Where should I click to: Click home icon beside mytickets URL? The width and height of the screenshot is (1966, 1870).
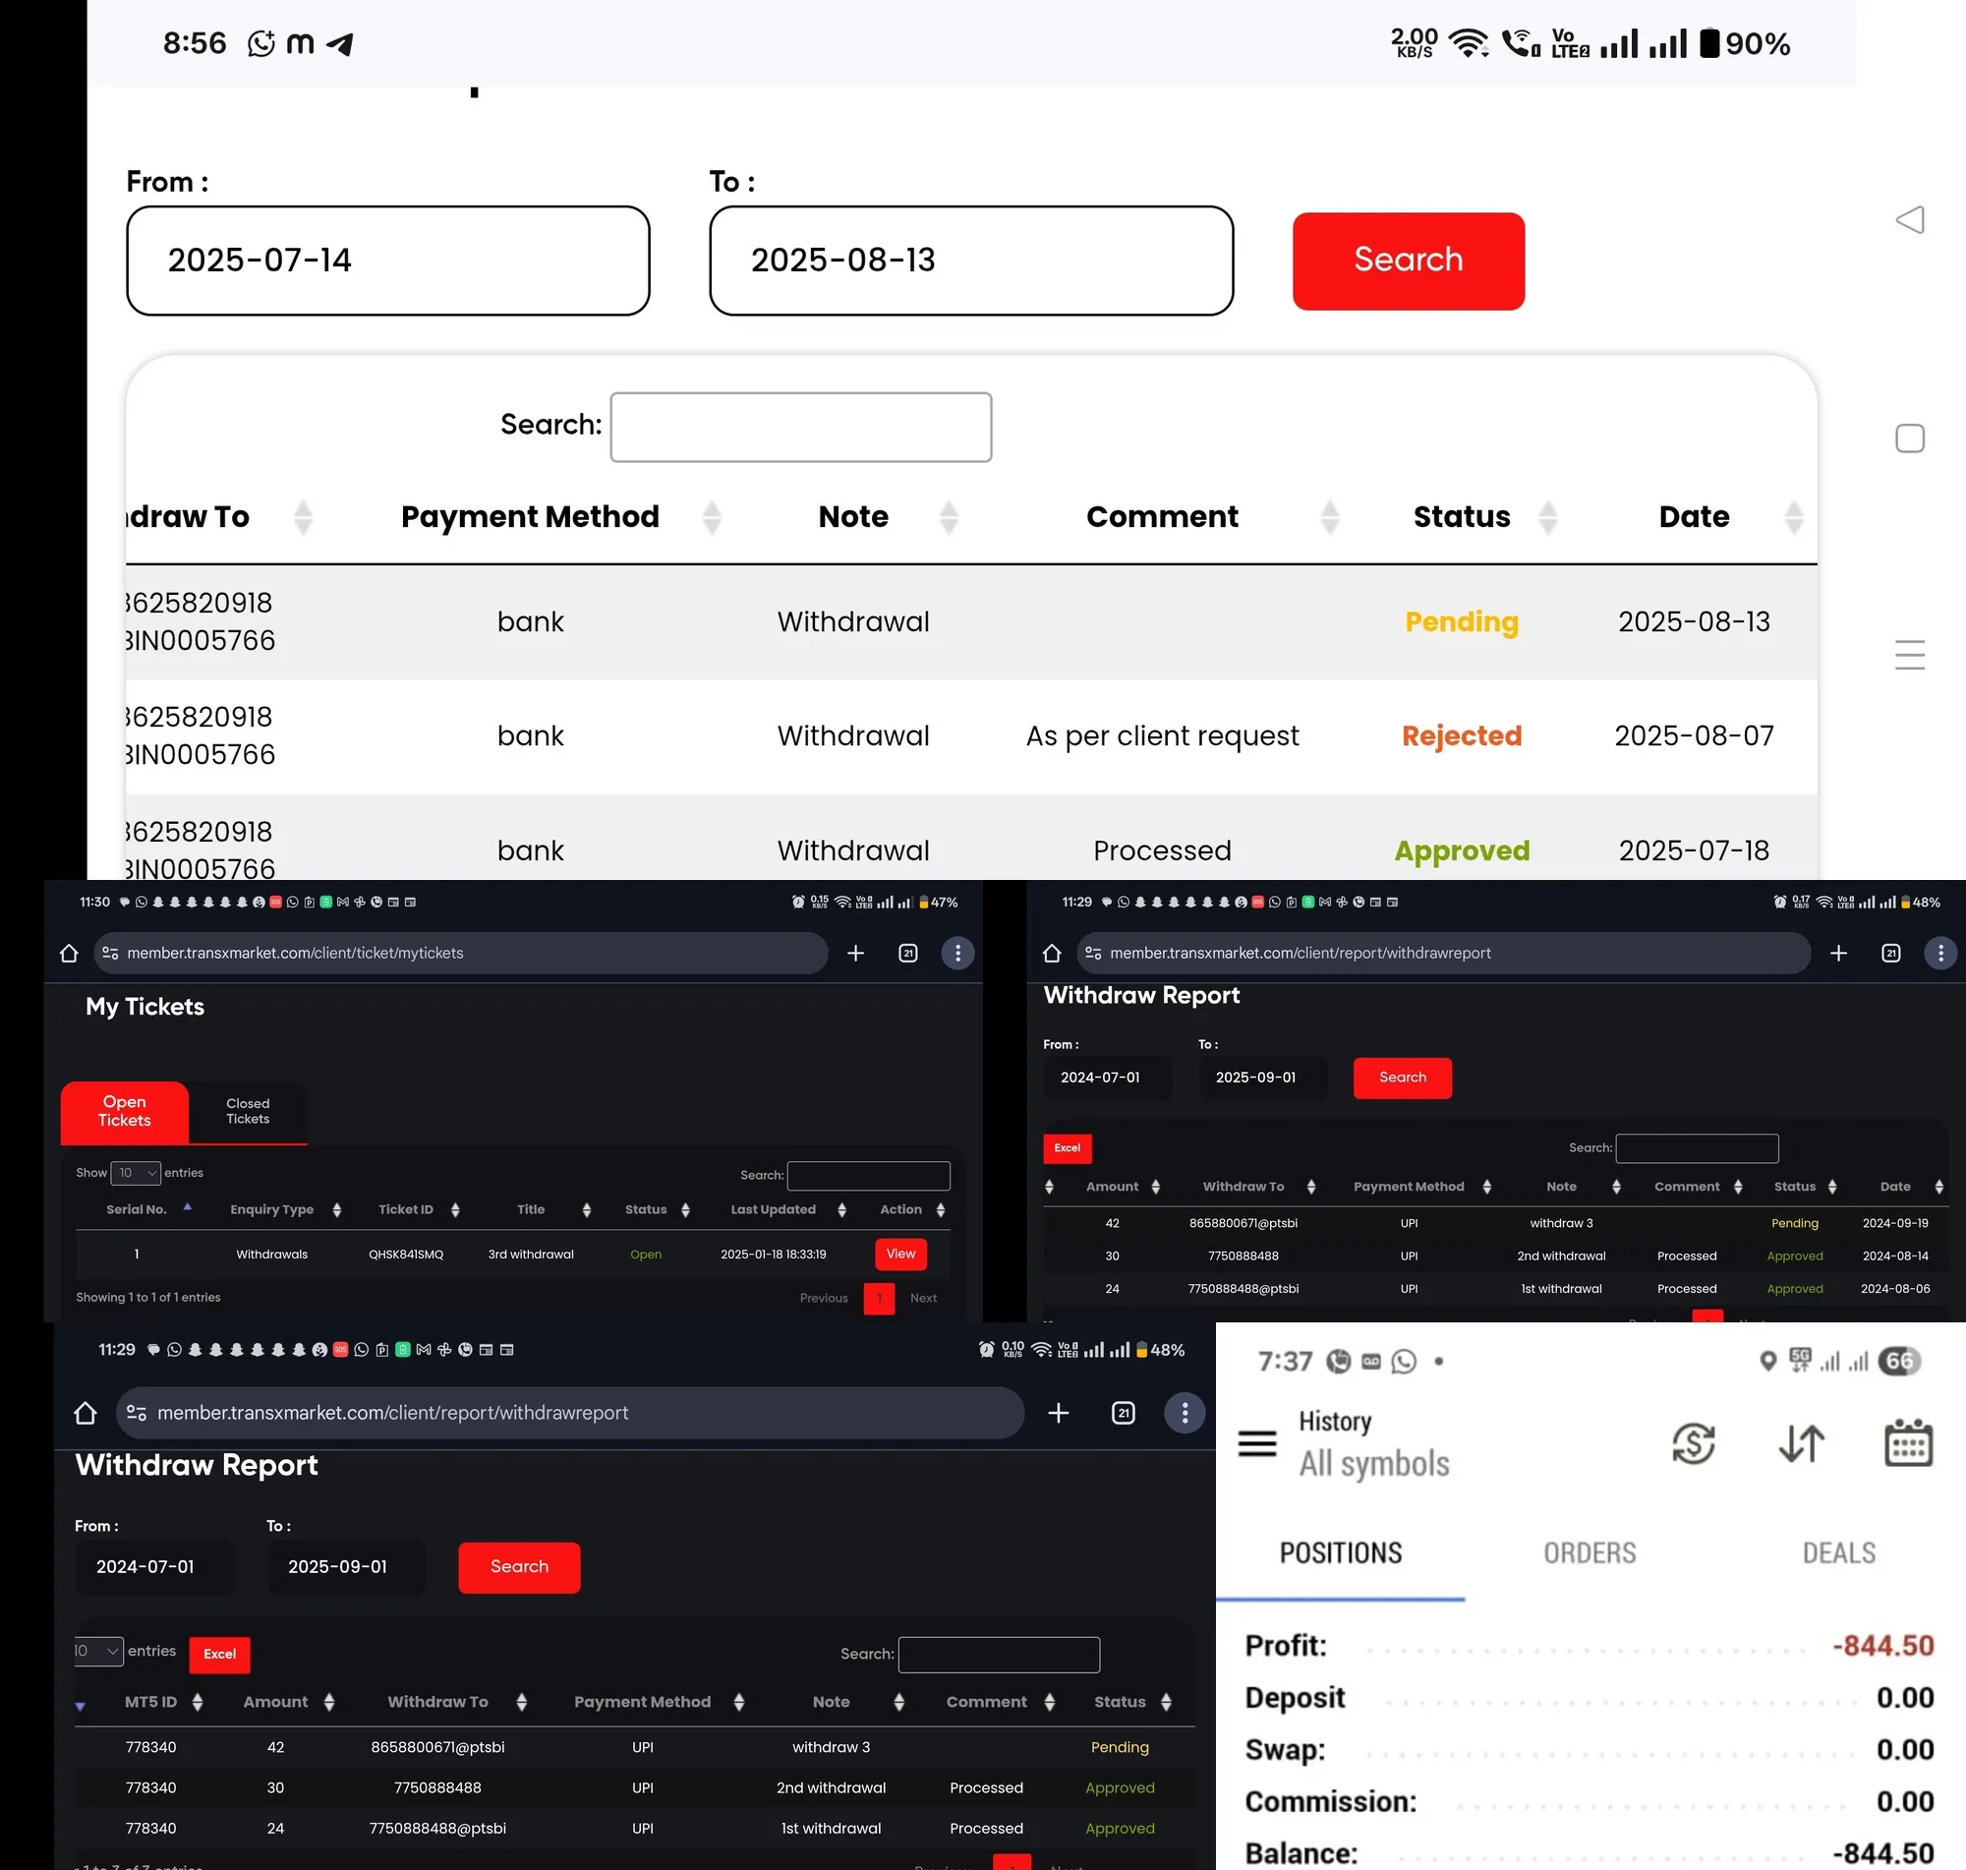coord(69,953)
